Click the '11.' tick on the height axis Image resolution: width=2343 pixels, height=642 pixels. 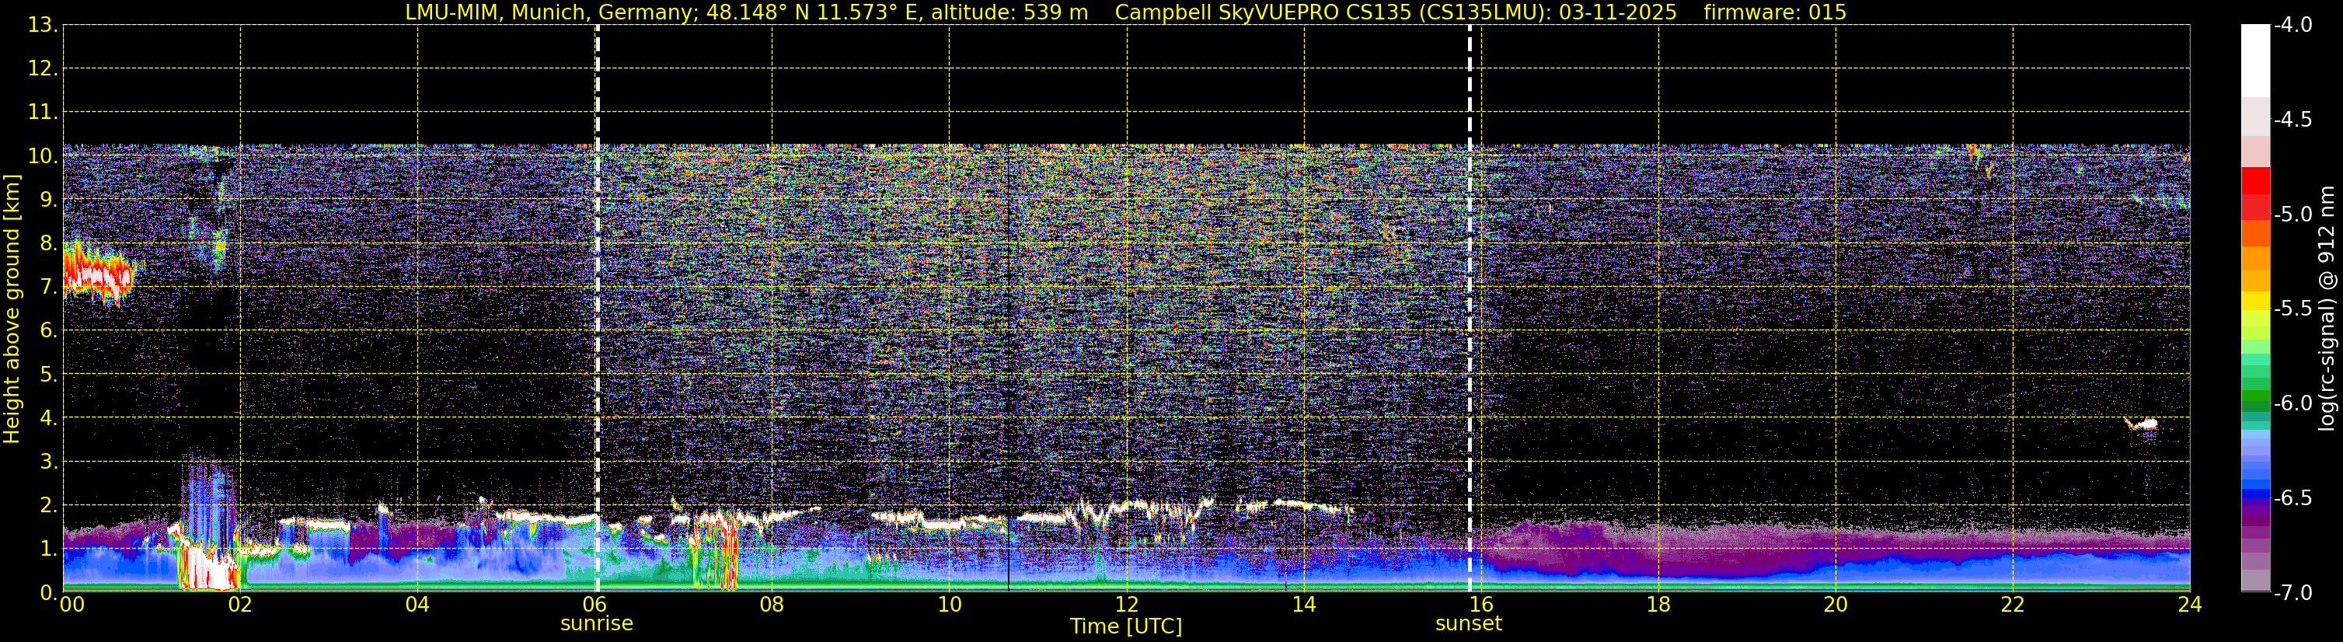pos(42,113)
